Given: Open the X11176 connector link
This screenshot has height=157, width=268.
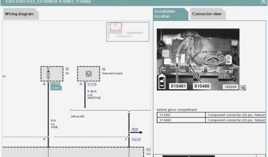Looking at the screenshot, I should click(92, 84).
